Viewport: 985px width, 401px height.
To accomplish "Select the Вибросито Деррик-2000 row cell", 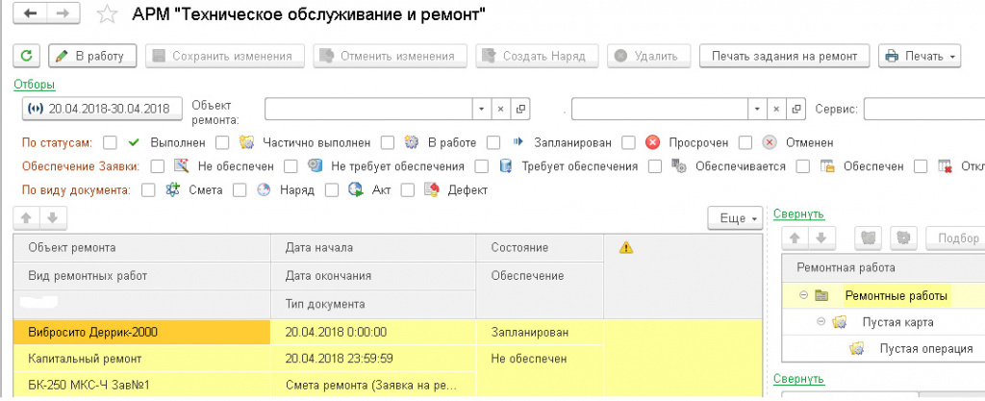I will 142,332.
